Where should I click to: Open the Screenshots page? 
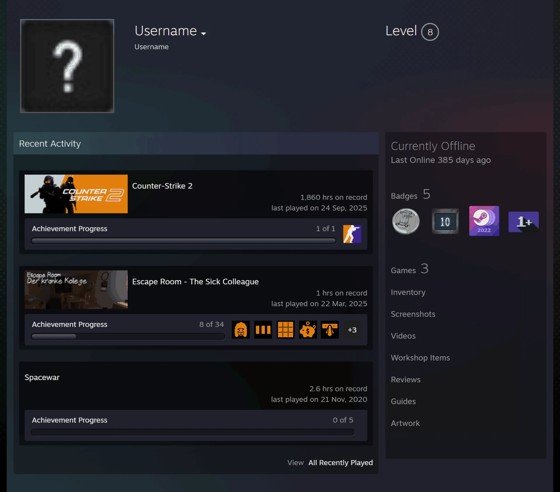[x=413, y=314]
